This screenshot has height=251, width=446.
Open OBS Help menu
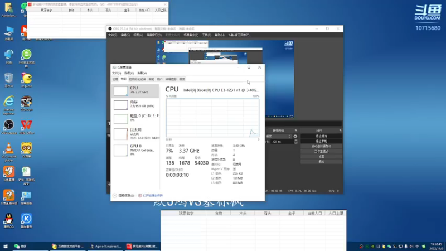(219, 35)
